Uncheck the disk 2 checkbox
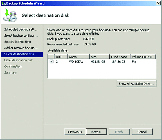Screen dimensions: 162x140 pyautogui.click(x=51, y=62)
